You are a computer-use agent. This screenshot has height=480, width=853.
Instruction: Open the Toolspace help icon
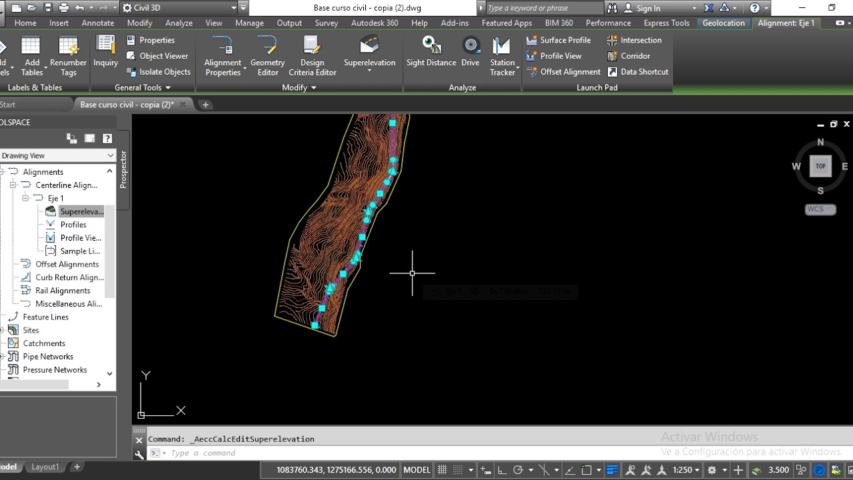107,139
